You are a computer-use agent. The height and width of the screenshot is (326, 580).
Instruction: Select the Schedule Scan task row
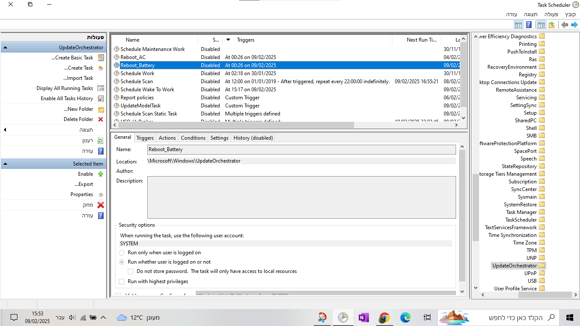287,81
